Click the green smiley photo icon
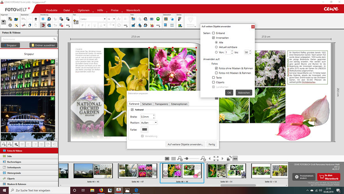 [158, 19]
